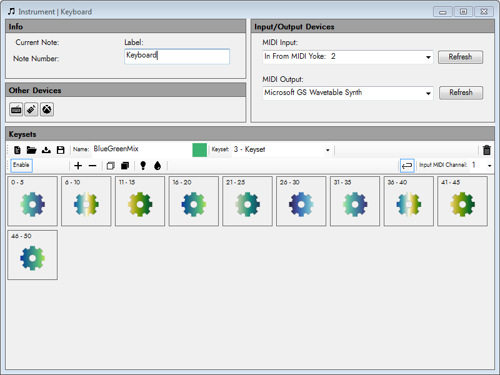Open a keyset file with folder icon

32,150
